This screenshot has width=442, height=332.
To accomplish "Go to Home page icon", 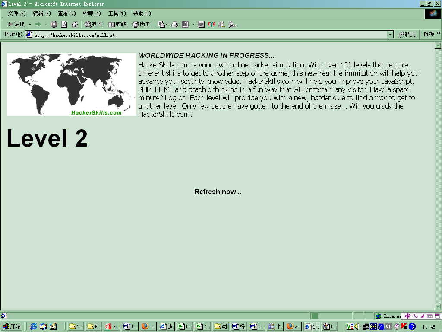I will (75, 24).
